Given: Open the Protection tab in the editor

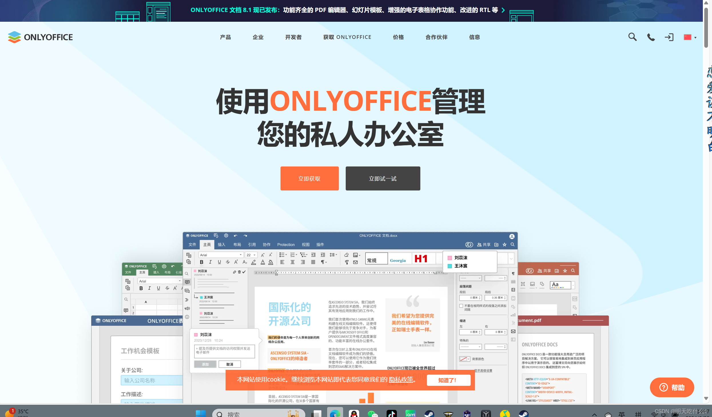Looking at the screenshot, I should click(286, 245).
